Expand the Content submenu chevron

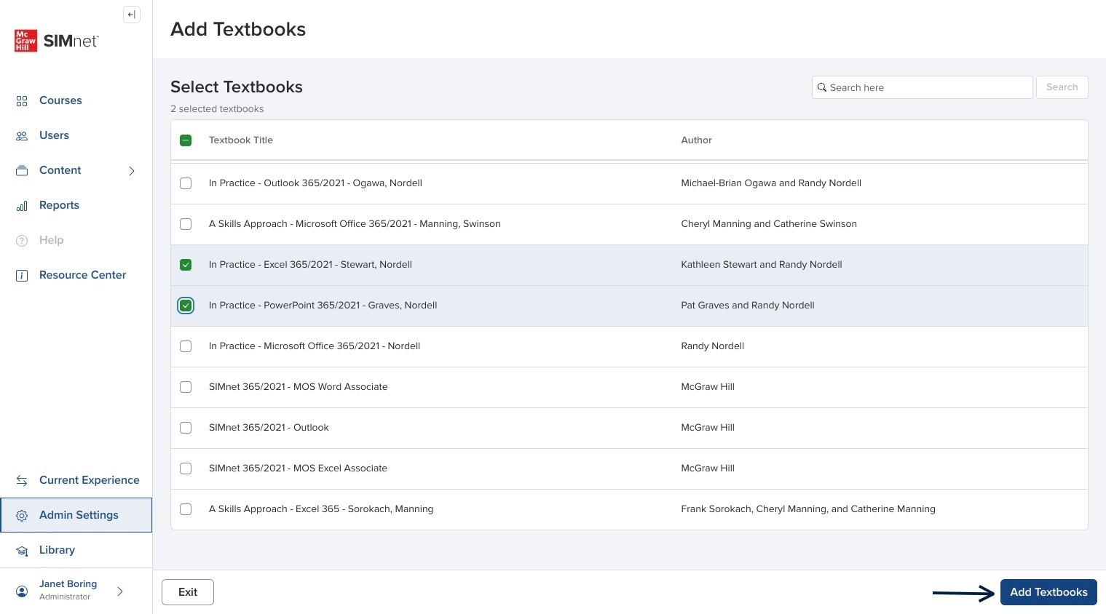pos(132,171)
